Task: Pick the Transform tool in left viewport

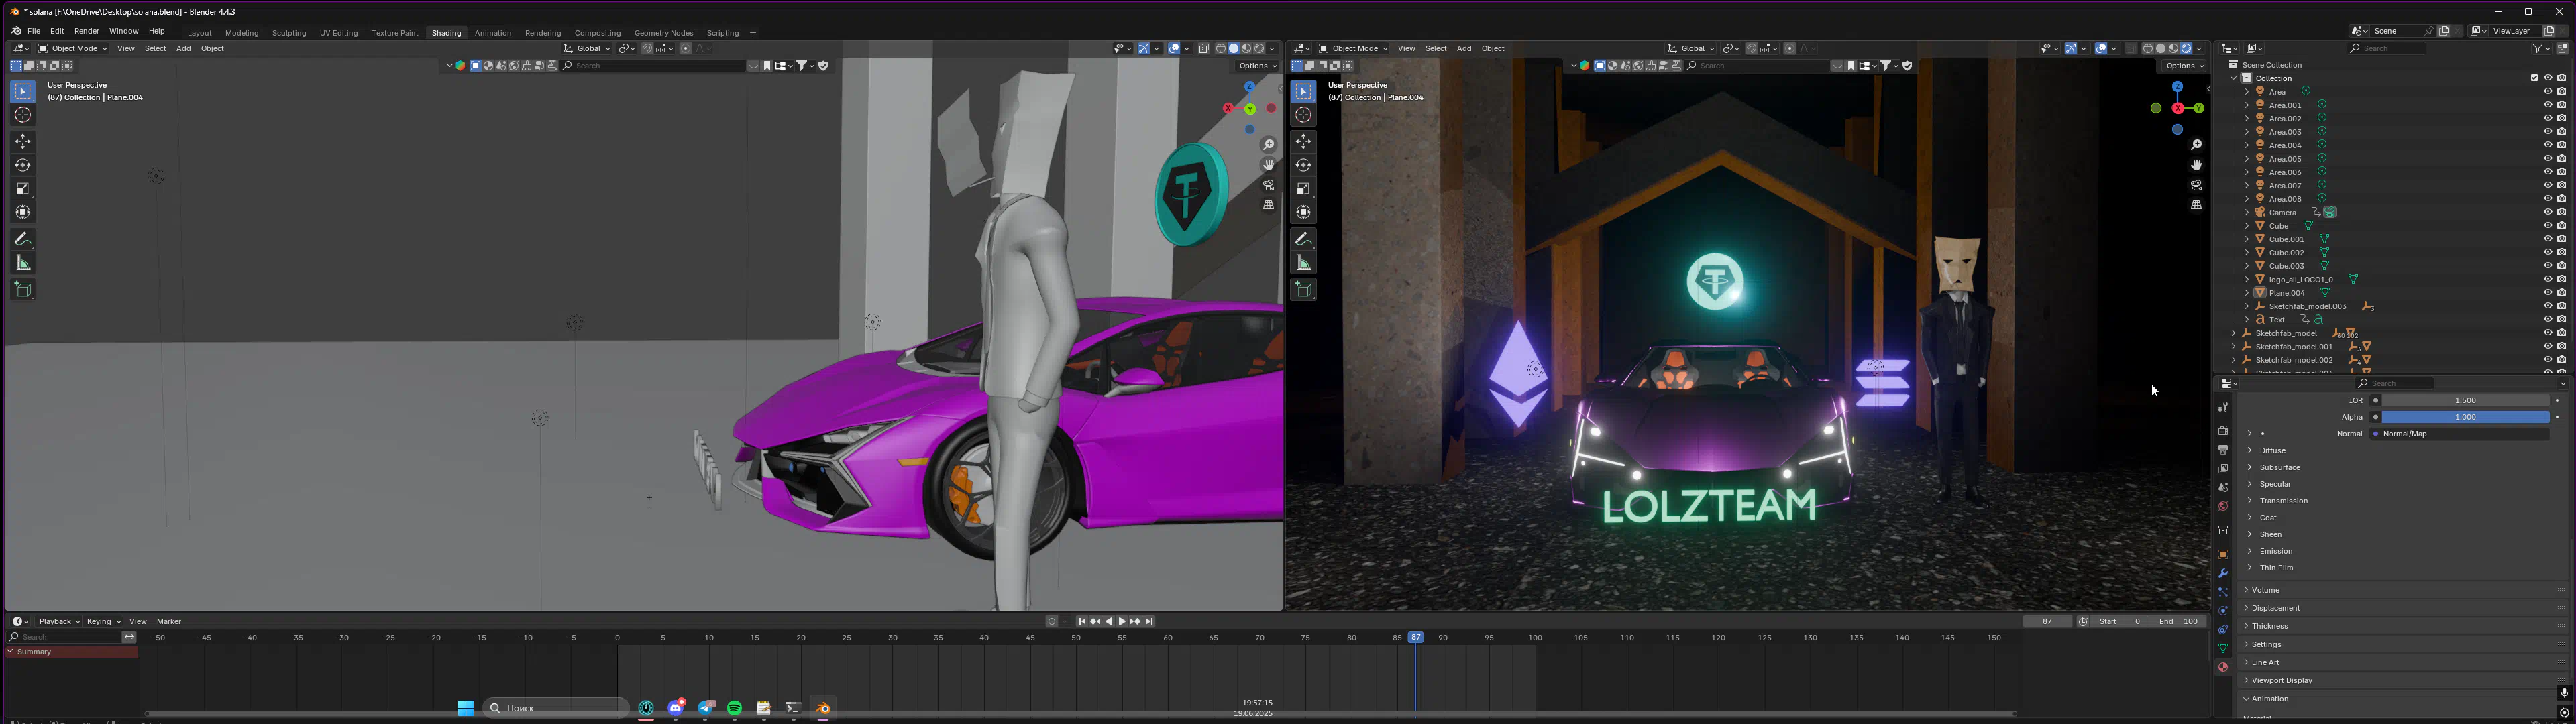Action: tap(23, 212)
